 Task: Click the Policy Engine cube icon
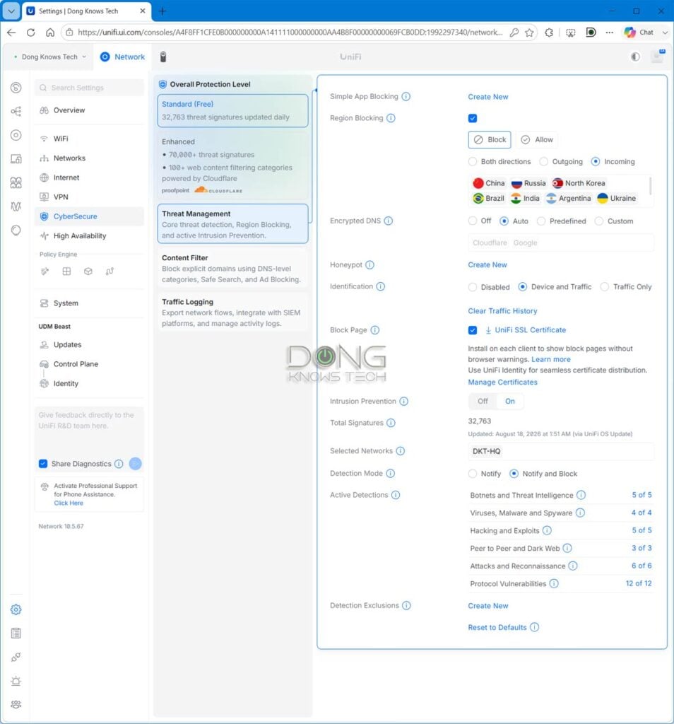pyautogui.click(x=88, y=271)
